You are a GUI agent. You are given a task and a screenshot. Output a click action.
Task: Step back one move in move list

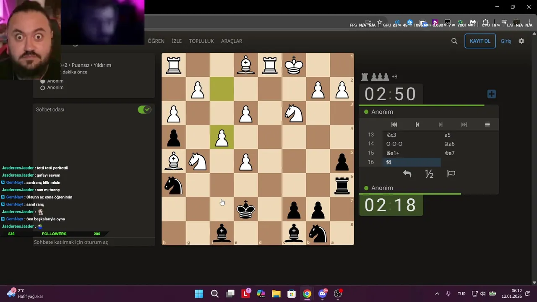click(x=417, y=125)
